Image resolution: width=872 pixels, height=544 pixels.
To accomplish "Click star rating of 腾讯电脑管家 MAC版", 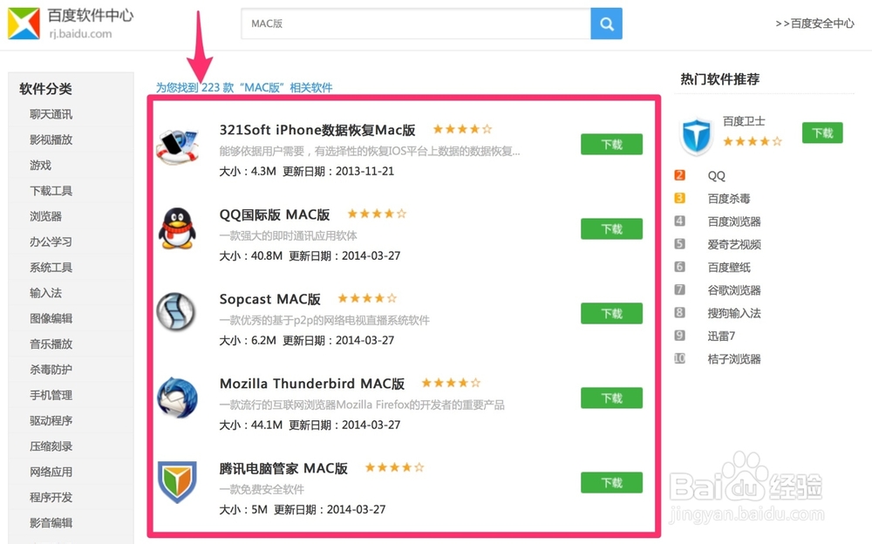I will click(395, 467).
